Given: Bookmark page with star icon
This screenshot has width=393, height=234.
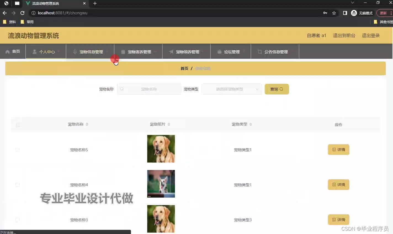Looking at the screenshot, I should click(x=334, y=13).
